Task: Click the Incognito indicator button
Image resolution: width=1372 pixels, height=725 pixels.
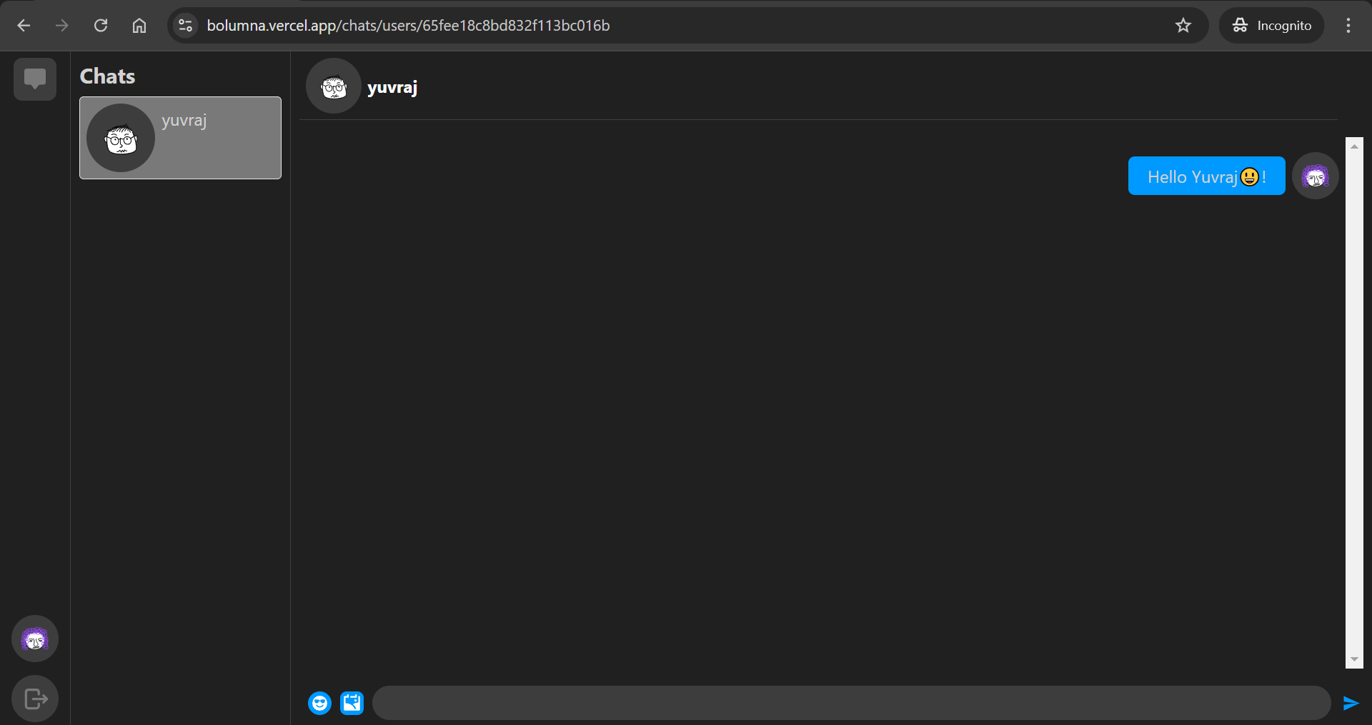Action: click(x=1271, y=26)
